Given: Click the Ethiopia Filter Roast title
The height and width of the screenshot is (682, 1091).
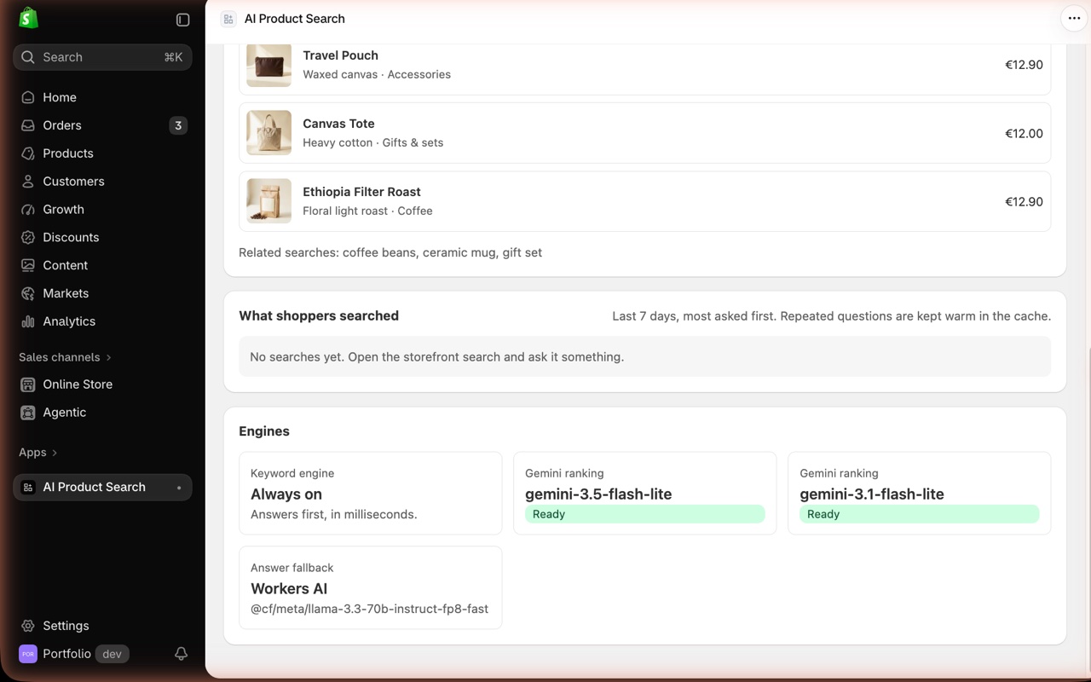Looking at the screenshot, I should click(x=361, y=192).
